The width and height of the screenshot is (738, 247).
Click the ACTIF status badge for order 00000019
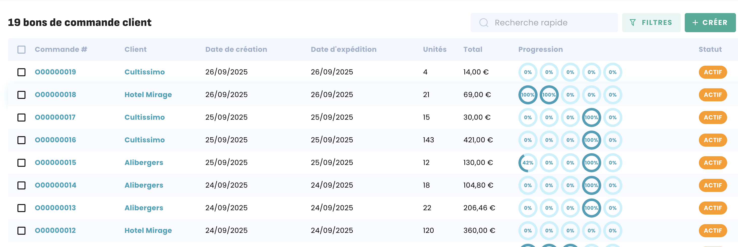click(x=713, y=72)
